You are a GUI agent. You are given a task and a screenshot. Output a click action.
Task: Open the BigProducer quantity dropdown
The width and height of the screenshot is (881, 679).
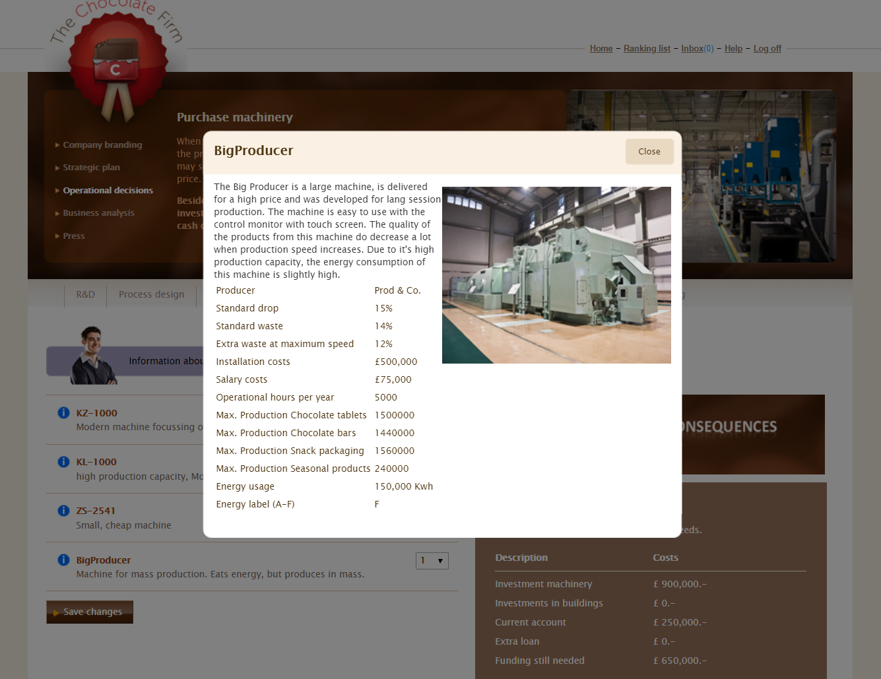click(x=432, y=560)
